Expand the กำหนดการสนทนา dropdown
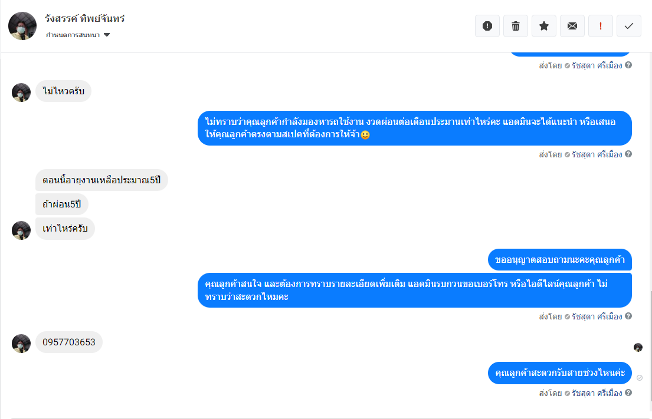This screenshot has width=652, height=419. 107,35
